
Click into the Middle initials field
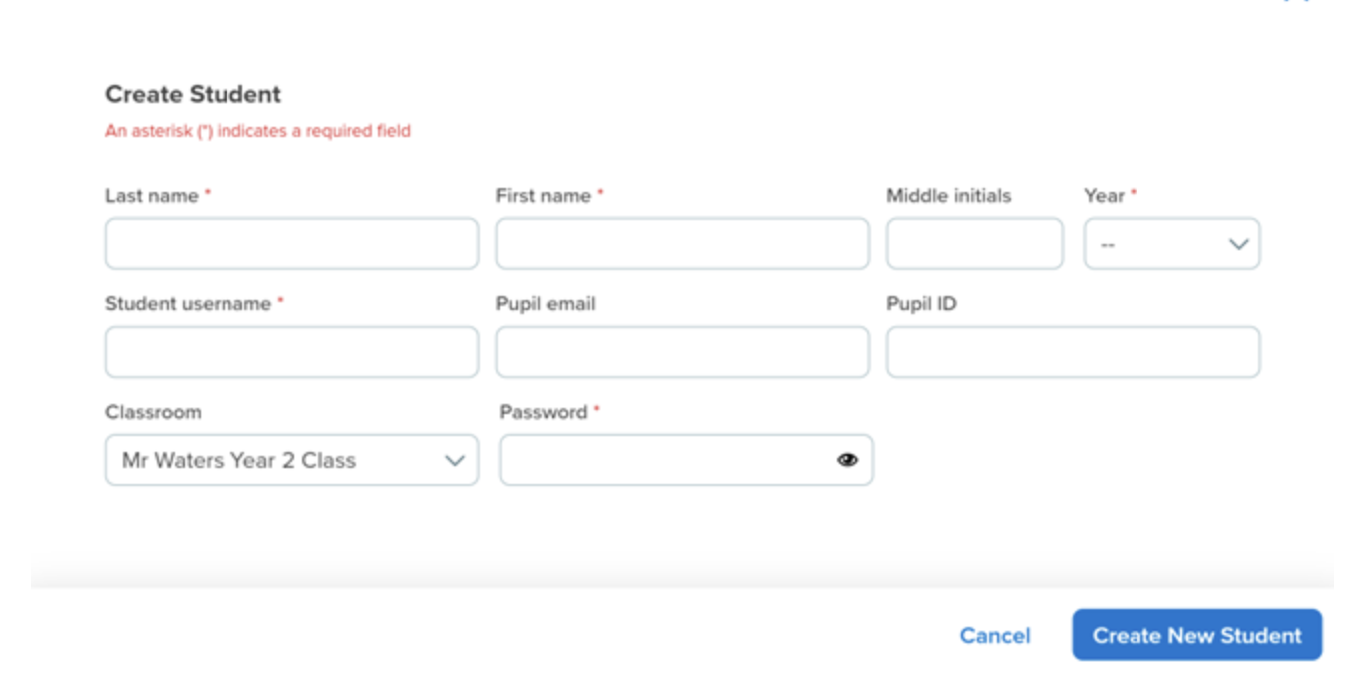tap(975, 244)
